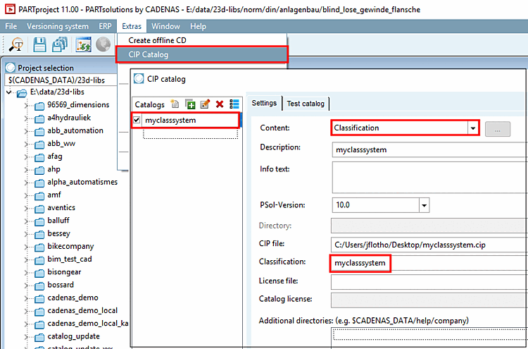Screen dimensions: 528x349
Task: Click the CIP catalog dialog title icon
Action: (139, 79)
